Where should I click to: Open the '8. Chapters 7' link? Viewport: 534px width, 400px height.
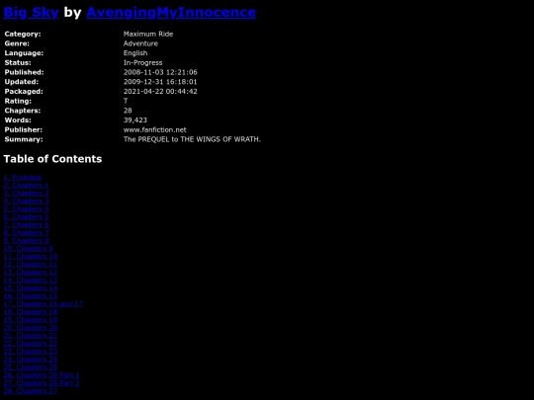[26, 233]
